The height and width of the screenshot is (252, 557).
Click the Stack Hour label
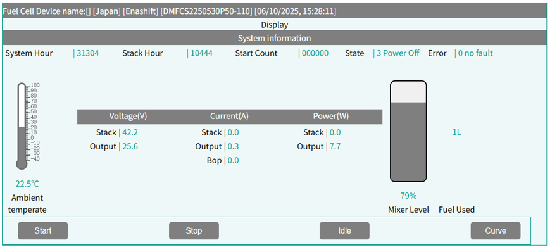(142, 53)
